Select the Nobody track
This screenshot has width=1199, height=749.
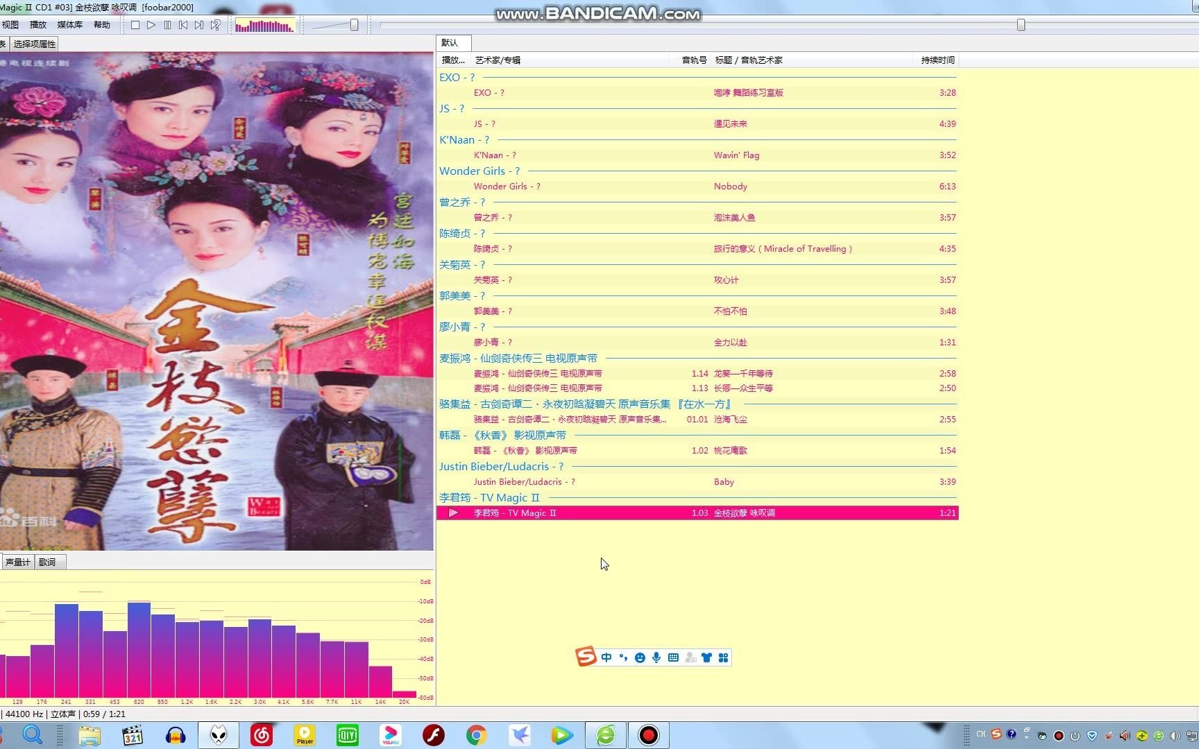697,186
